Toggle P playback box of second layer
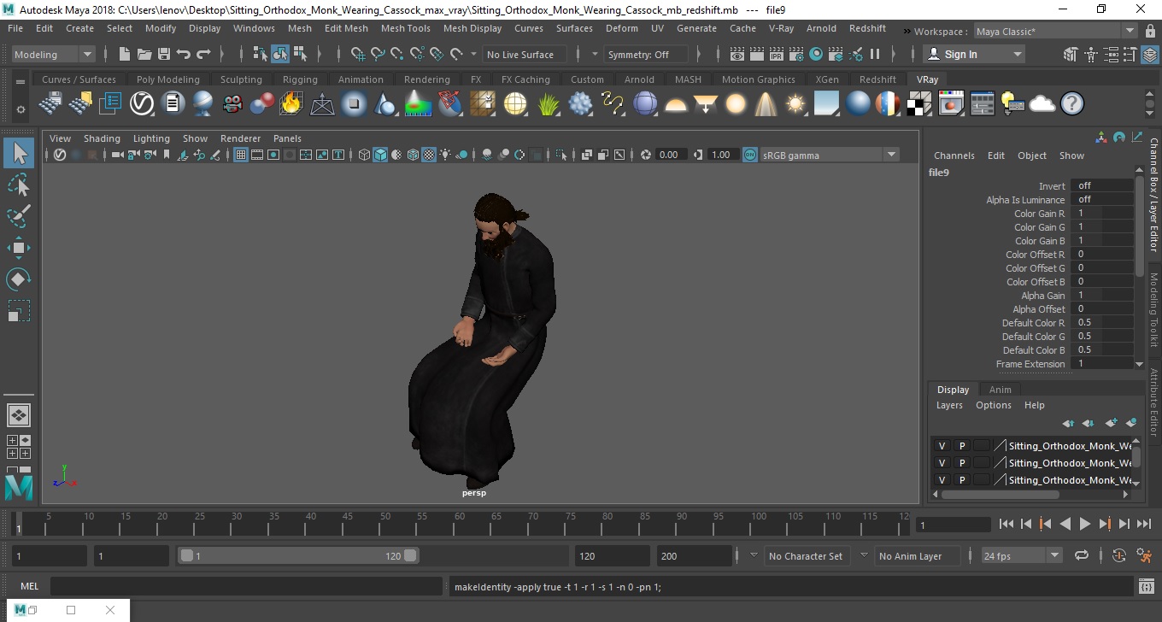 [961, 463]
